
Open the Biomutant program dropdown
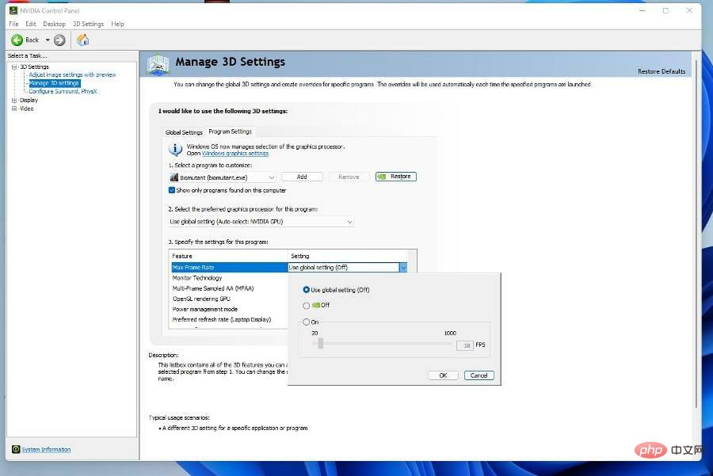223,177
